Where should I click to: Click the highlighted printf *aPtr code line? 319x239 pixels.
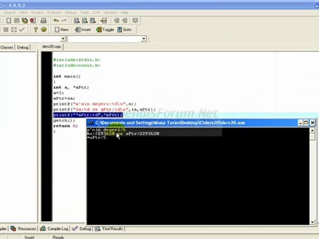[88, 115]
